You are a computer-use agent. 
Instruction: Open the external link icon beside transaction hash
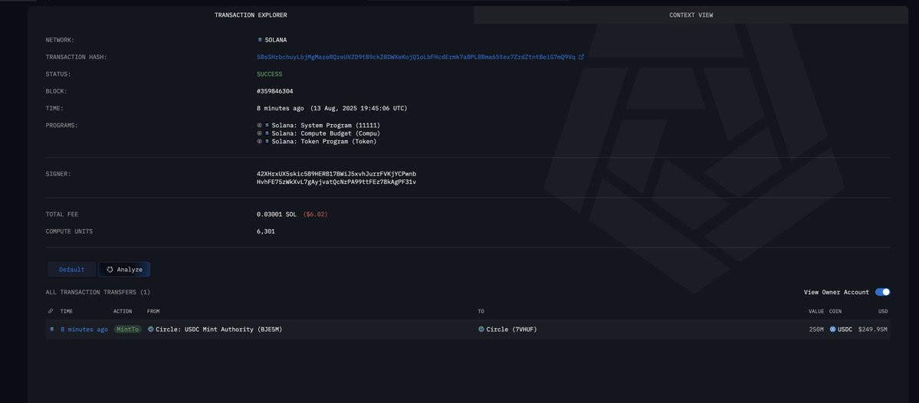coord(582,57)
